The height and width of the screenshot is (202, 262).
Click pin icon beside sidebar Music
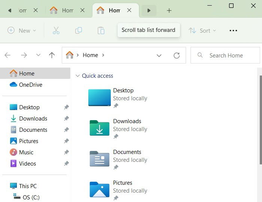coord(66,152)
